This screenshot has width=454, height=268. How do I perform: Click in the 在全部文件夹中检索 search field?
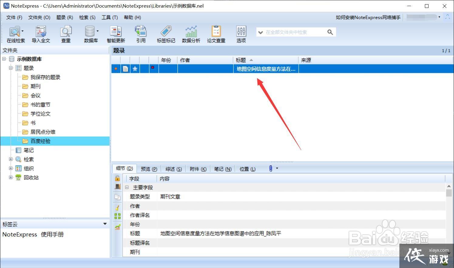[x=295, y=32]
